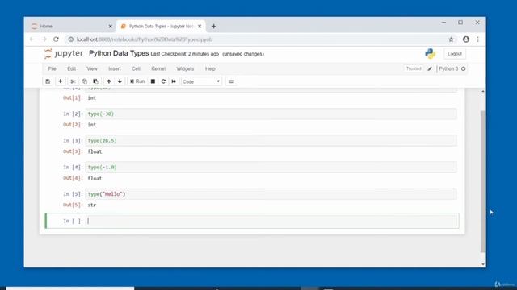
Task: Close the Python Data Types browser tab
Action: pos(200,26)
